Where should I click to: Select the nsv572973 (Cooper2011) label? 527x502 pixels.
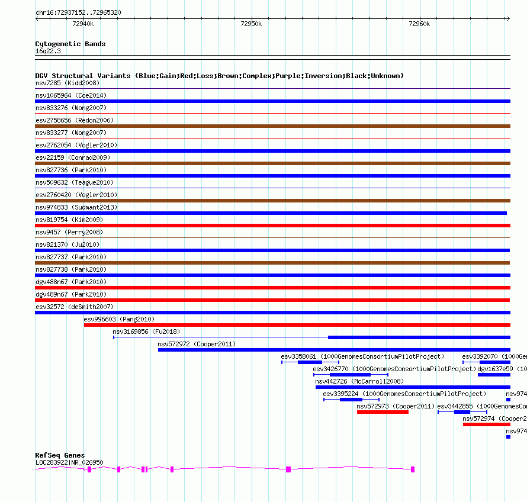click(396, 406)
